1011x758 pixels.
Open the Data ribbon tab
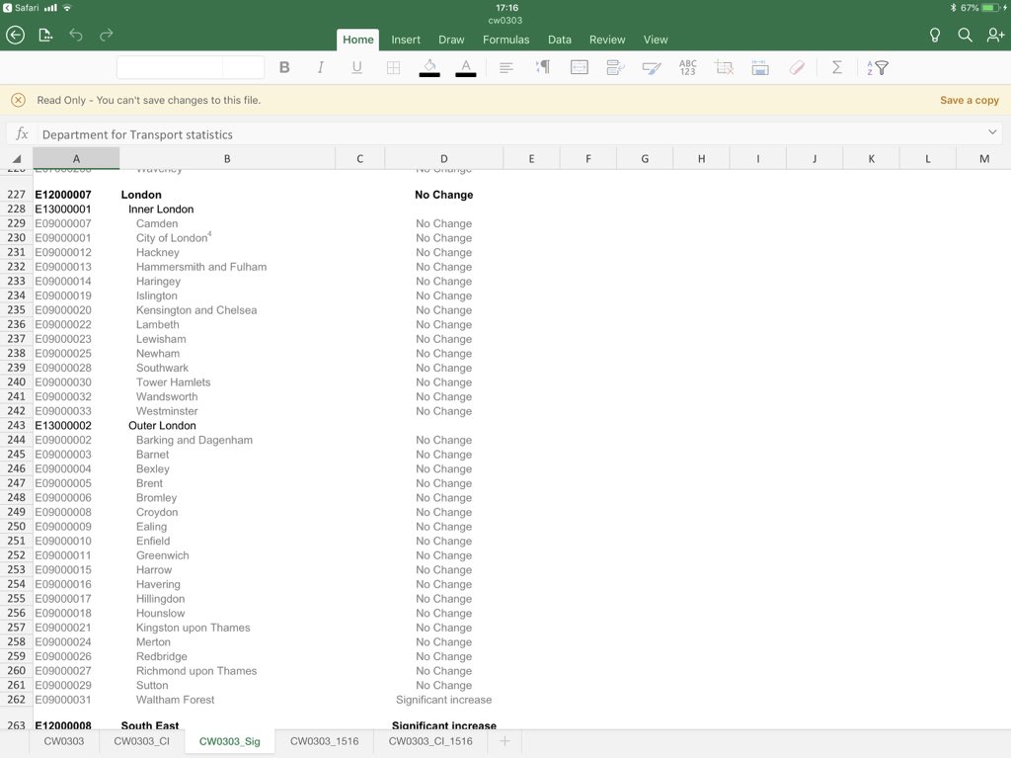click(560, 40)
